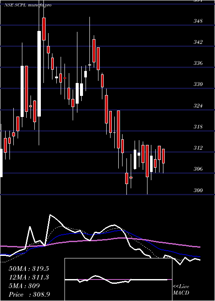
Task: Click the <<Live MACD label
Action: coord(181,289)
